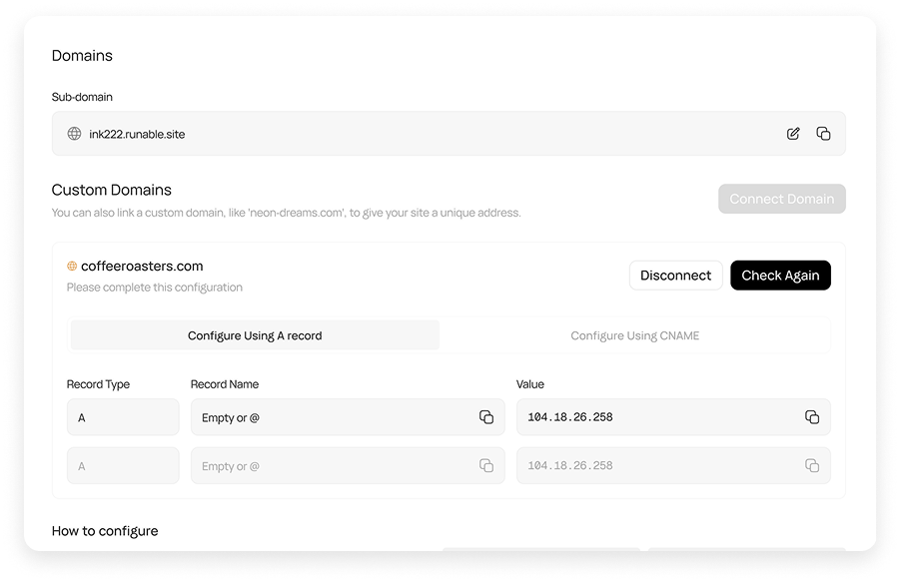Click the edit pencil icon for the sub-domain

(x=793, y=133)
